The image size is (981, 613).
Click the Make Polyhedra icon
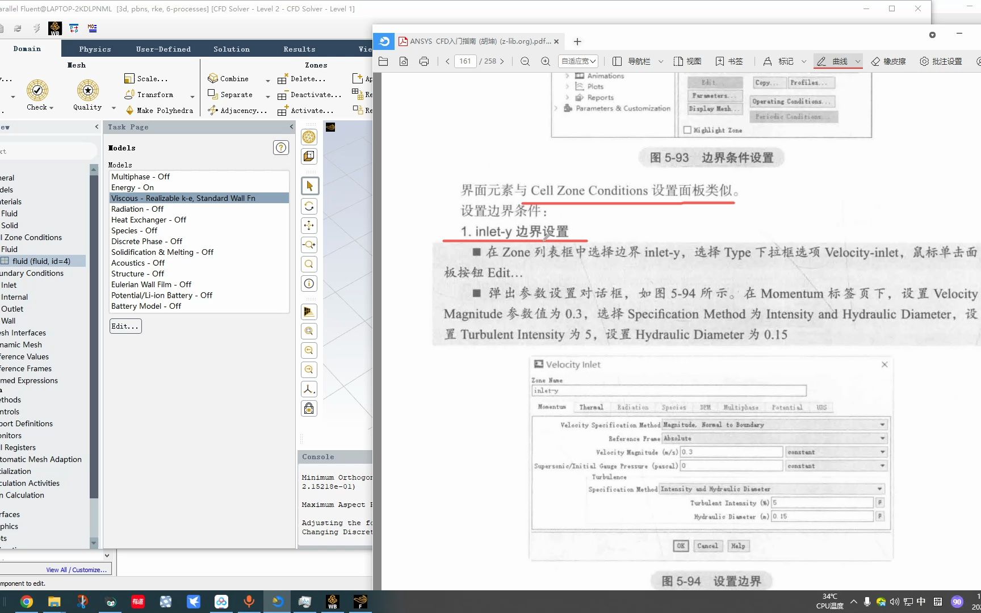pos(159,110)
